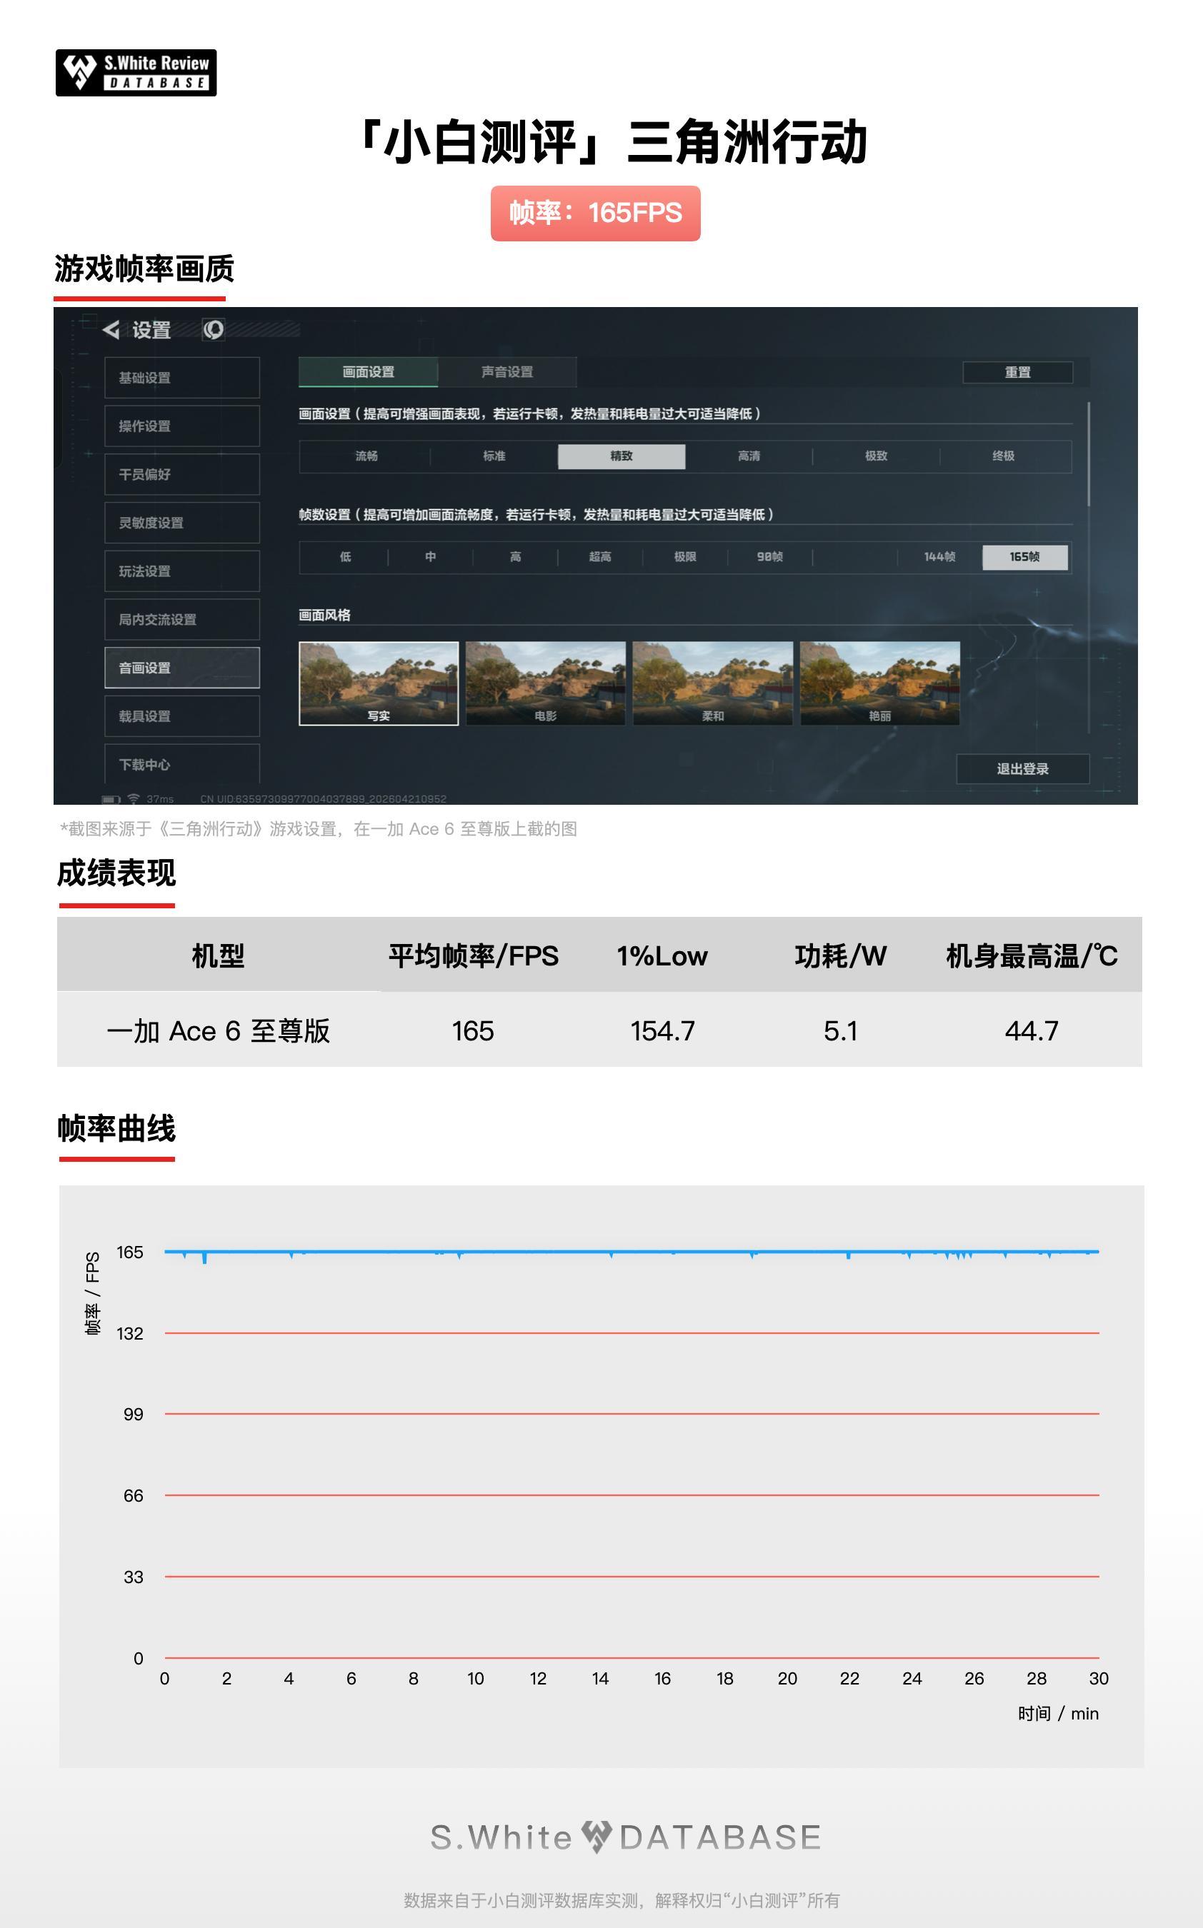Select 音画设置 in the sidebar

pyautogui.click(x=182, y=668)
